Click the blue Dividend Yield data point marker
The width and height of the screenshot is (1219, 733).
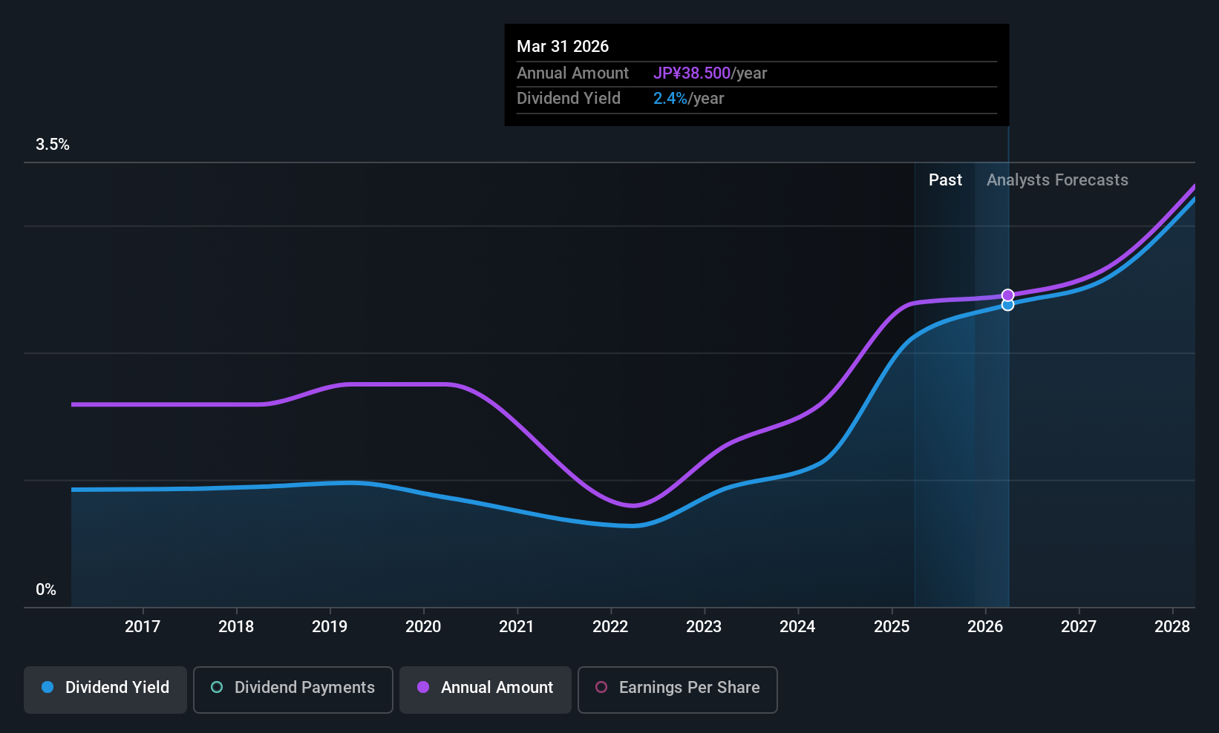(1007, 305)
